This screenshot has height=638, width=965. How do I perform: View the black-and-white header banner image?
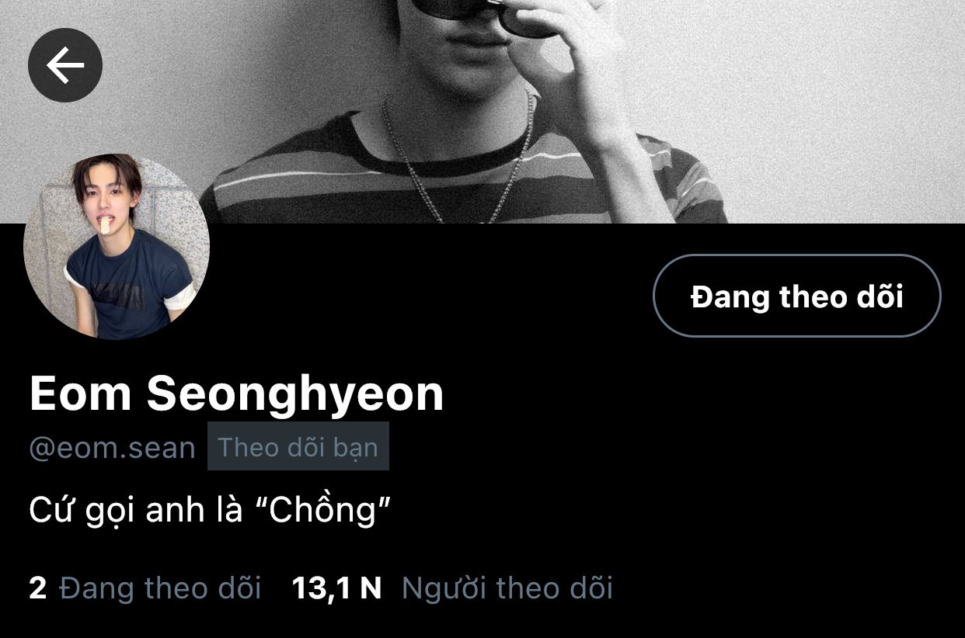[x=482, y=111]
